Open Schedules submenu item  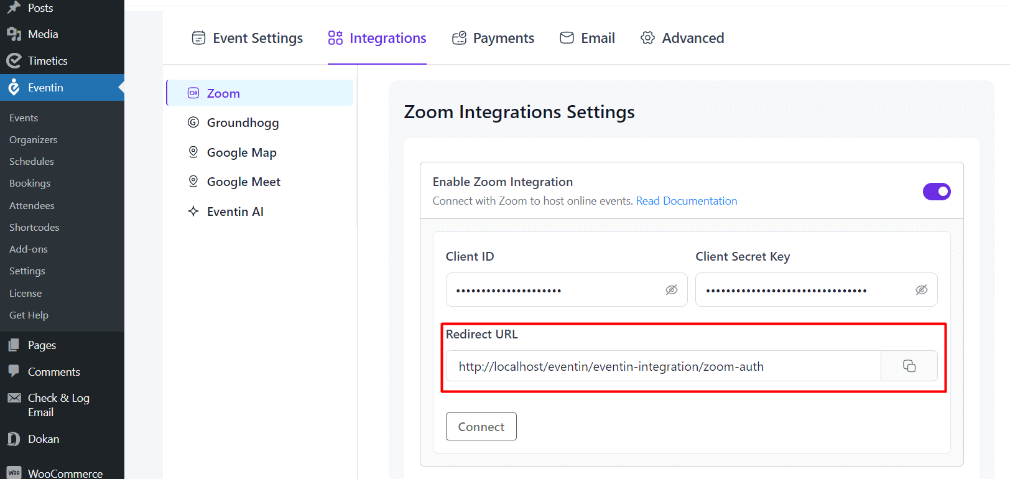click(32, 161)
